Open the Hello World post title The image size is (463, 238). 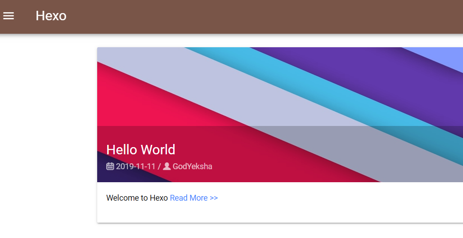click(140, 149)
